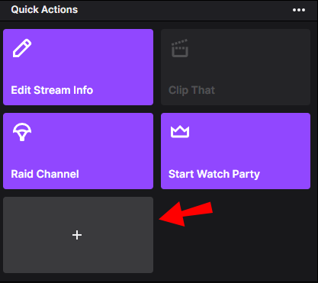
Task: Click the pencil icon on Edit Stream Info
Action: tap(22, 48)
